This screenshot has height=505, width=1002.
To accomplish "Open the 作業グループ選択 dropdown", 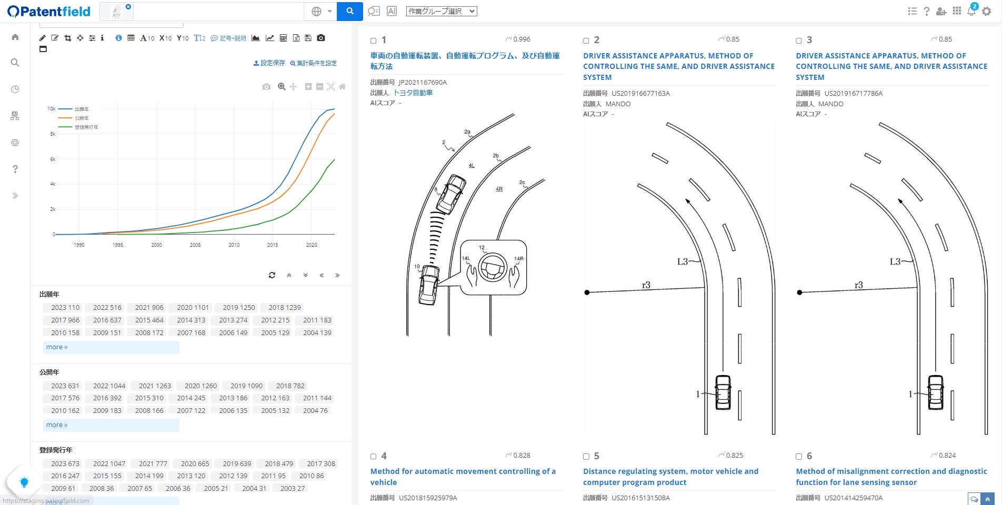I will tap(442, 11).
